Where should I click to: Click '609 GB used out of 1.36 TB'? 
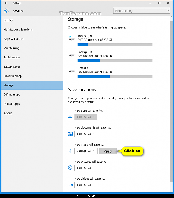[x=95, y=72]
